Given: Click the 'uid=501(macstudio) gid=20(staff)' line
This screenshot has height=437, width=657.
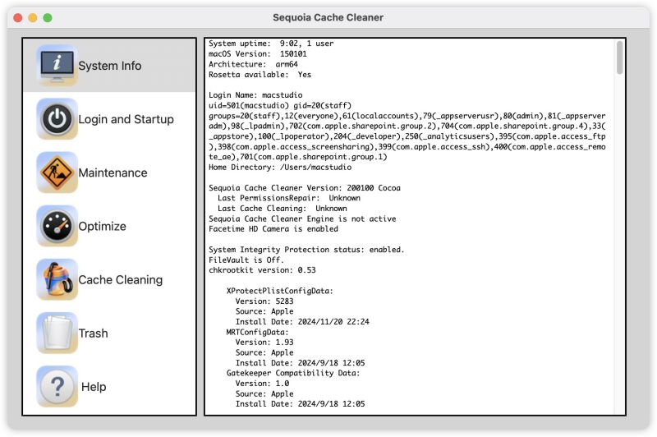Looking at the screenshot, I should (x=280, y=105).
